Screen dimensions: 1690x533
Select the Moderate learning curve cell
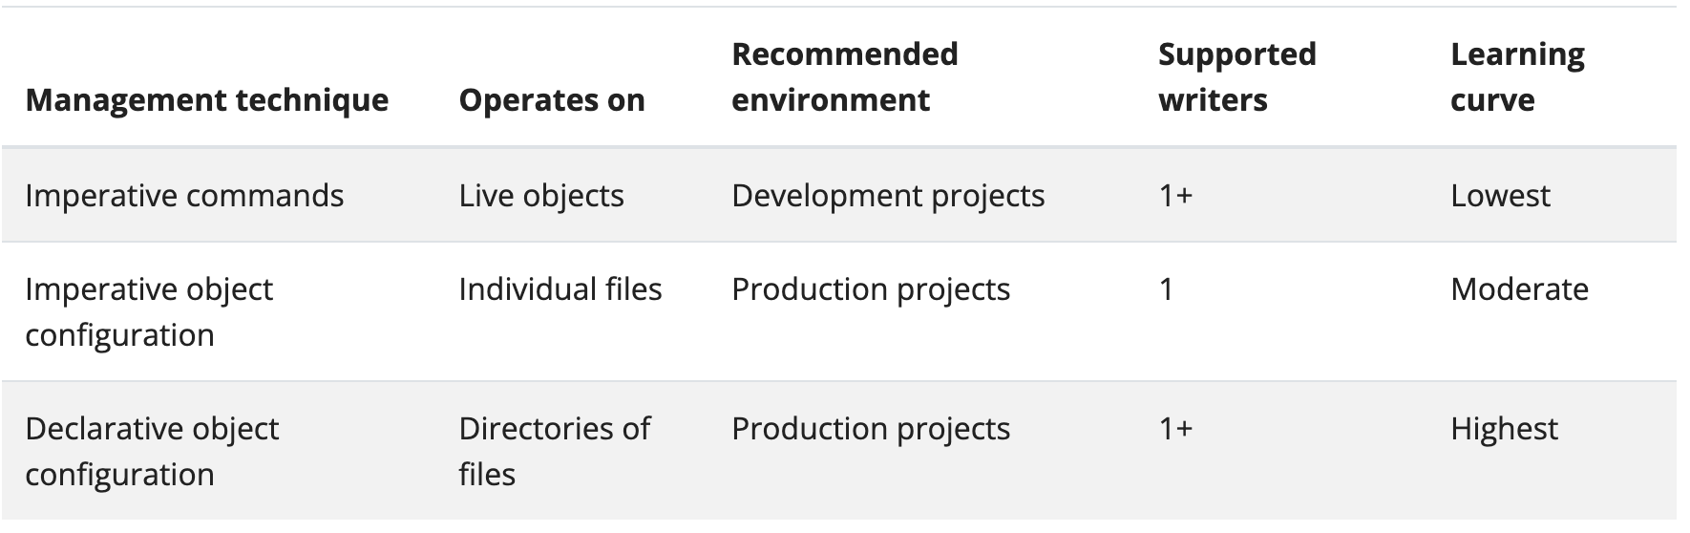(1519, 289)
